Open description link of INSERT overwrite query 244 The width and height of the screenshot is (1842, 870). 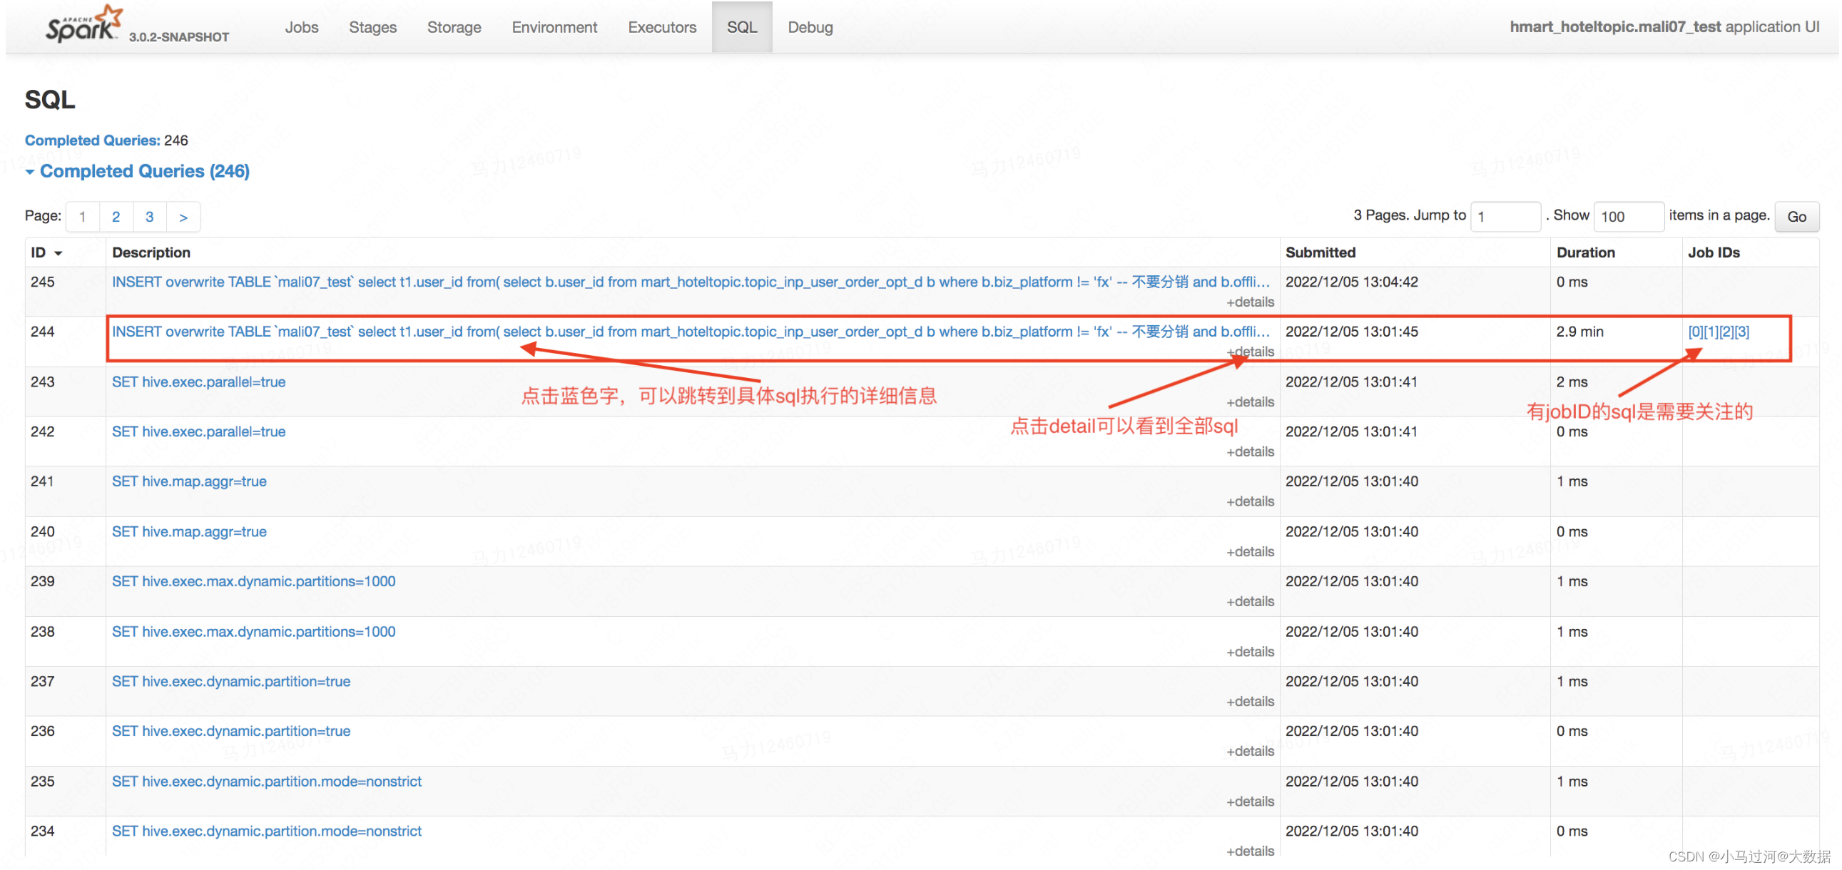point(501,331)
